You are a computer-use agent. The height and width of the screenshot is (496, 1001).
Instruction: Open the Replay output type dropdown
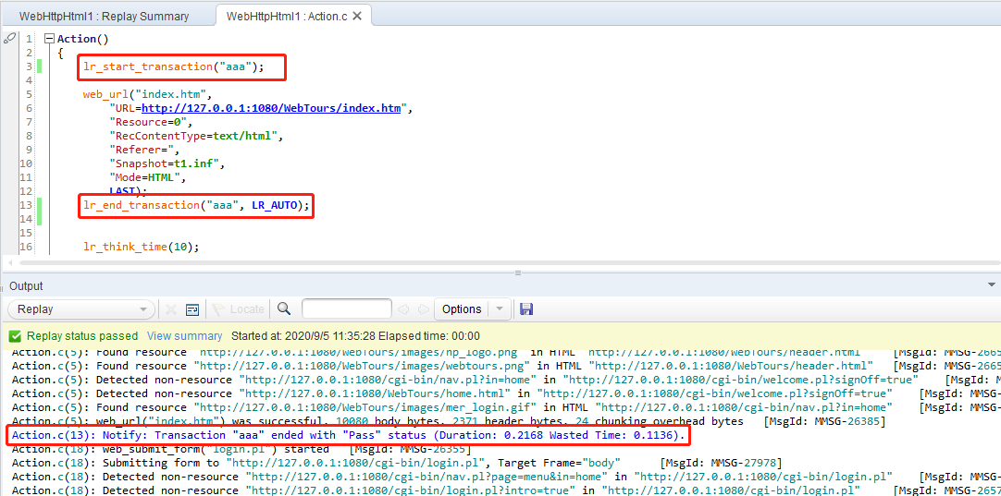[x=81, y=309]
